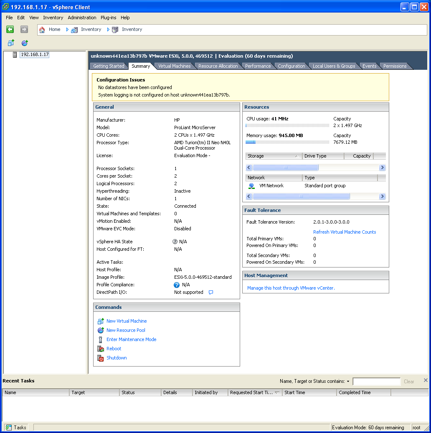Screen dimensions: 431x433
Task: Click the Home breadcrumb label
Action: point(55,30)
